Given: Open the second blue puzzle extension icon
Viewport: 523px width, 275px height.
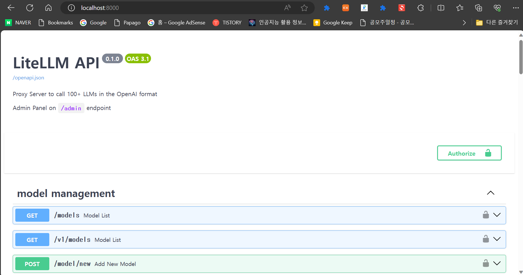Looking at the screenshot, I should tap(383, 8).
